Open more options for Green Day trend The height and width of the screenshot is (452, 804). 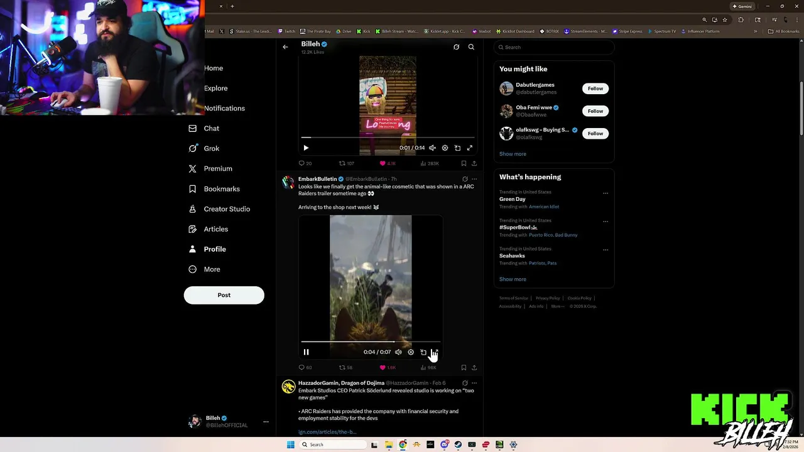(606, 193)
